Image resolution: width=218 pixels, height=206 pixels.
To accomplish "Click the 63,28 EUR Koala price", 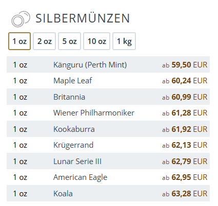I will coord(185,194).
